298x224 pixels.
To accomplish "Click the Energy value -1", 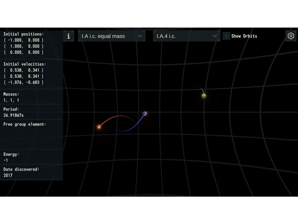I will coord(6,161).
